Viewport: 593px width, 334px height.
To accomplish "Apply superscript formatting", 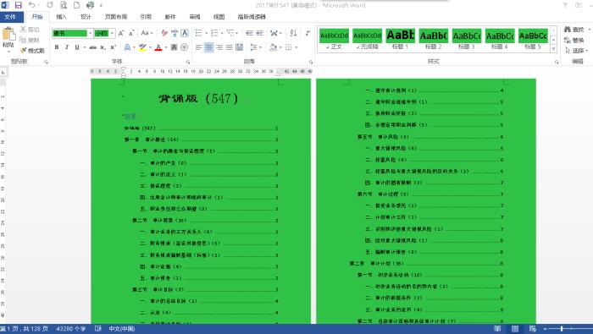I will coord(113,47).
